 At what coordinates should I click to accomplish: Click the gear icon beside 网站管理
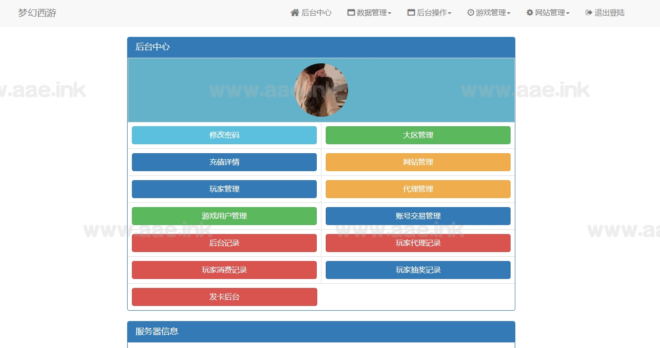530,13
